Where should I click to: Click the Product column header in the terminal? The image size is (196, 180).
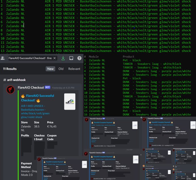(128, 56)
